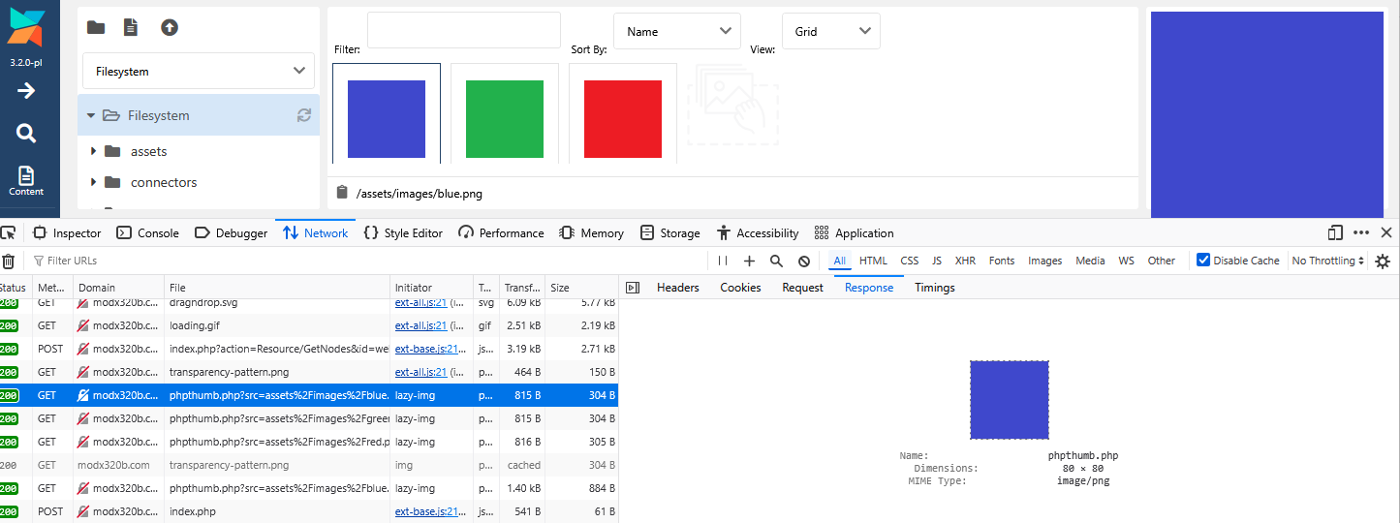Expand the assets folder in tree
Screen dimensions: 1400x523
93,151
